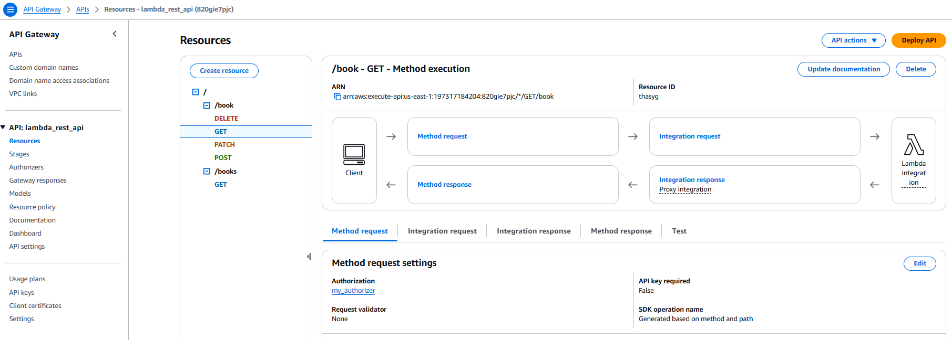Select the /books resource in tree
Image resolution: width=952 pixels, height=340 pixels.
pyautogui.click(x=226, y=172)
